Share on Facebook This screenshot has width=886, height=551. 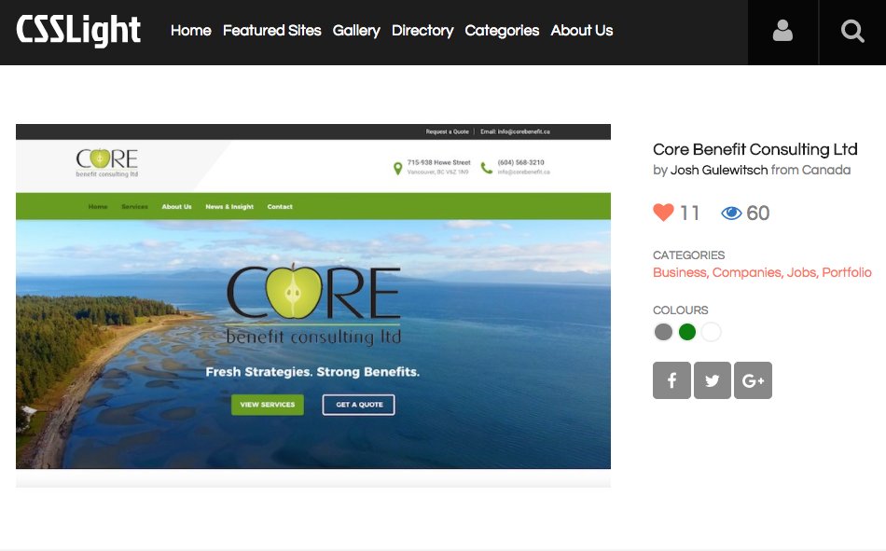pos(671,380)
